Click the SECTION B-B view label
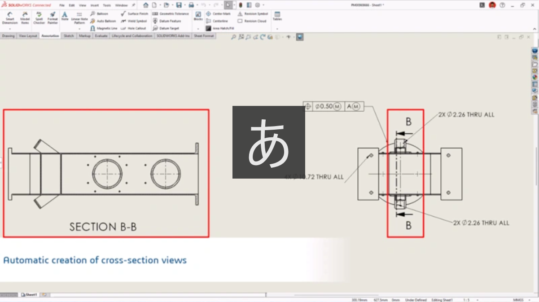The height and width of the screenshot is (302, 539). tap(103, 227)
